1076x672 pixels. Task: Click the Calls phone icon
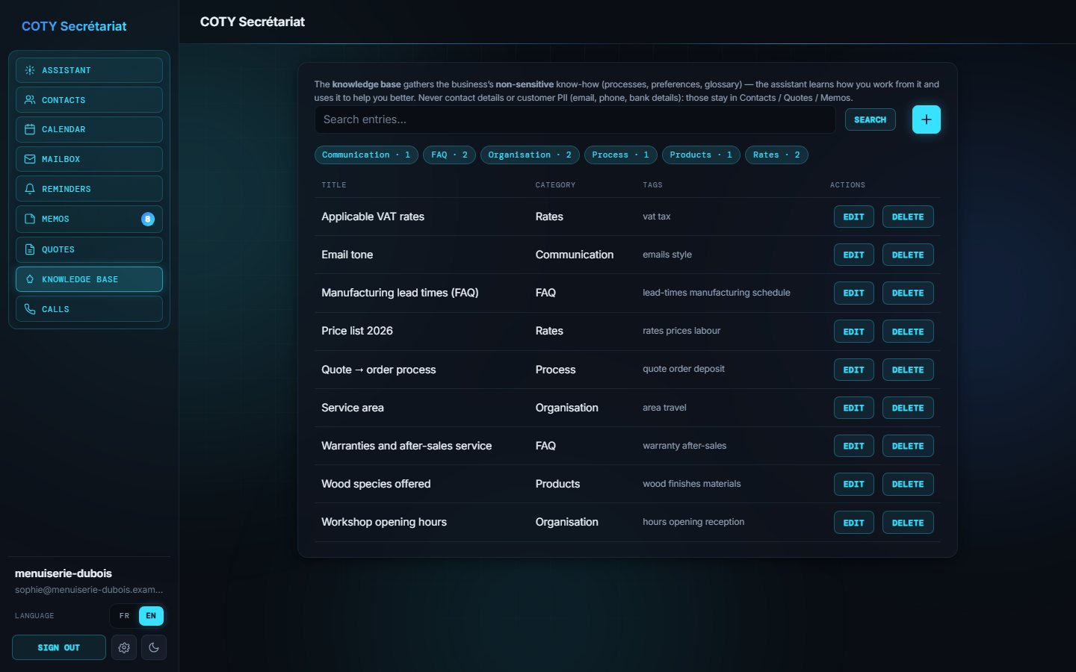click(x=30, y=309)
